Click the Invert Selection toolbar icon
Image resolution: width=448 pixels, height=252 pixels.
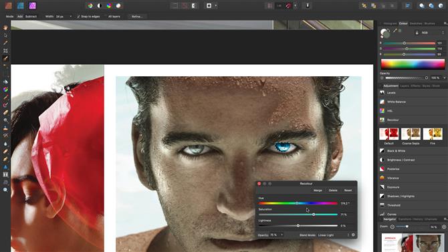(x=194, y=6)
